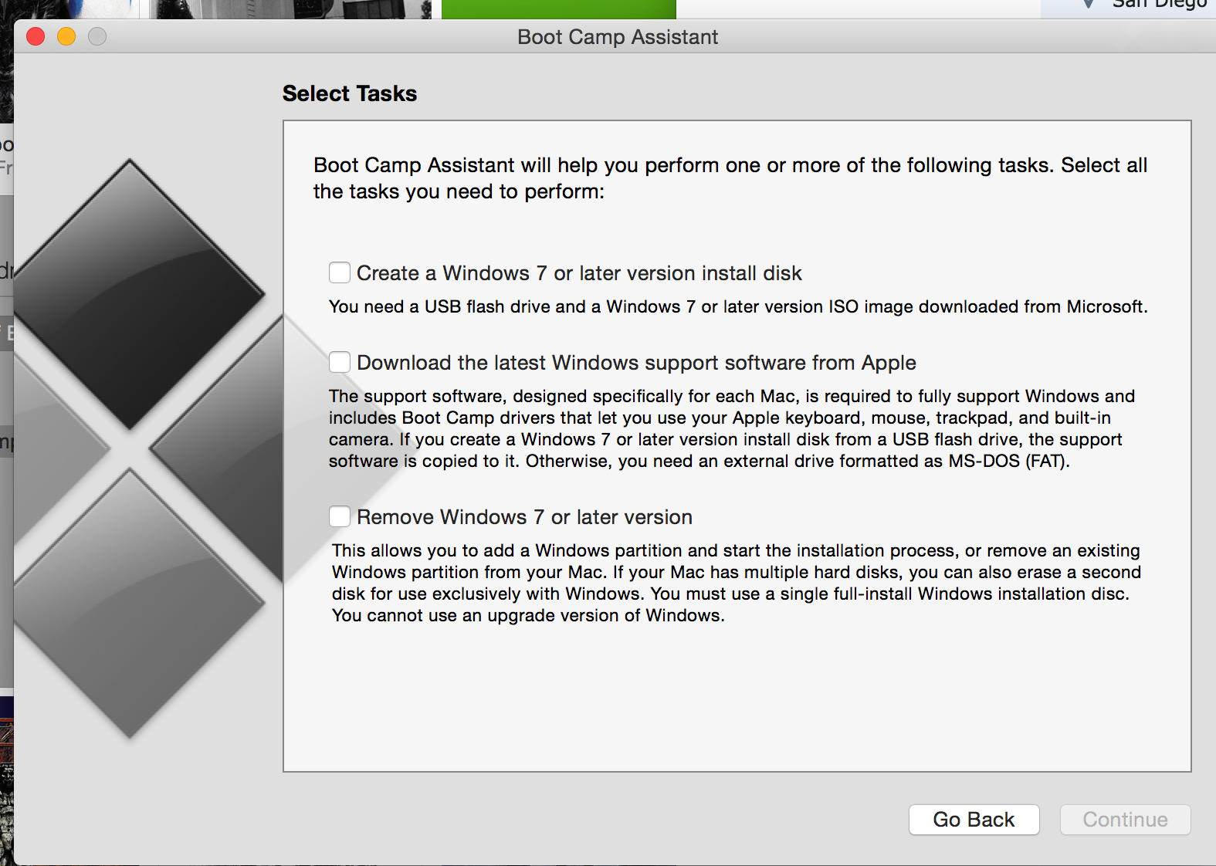
Task: Click the Boot Camp Assistant window title
Action: (x=618, y=37)
